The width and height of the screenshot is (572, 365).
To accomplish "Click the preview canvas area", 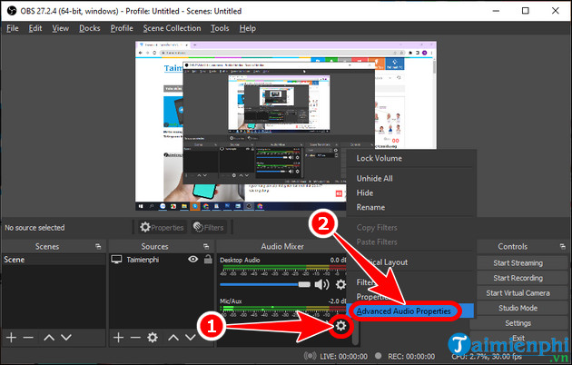I will [x=286, y=126].
